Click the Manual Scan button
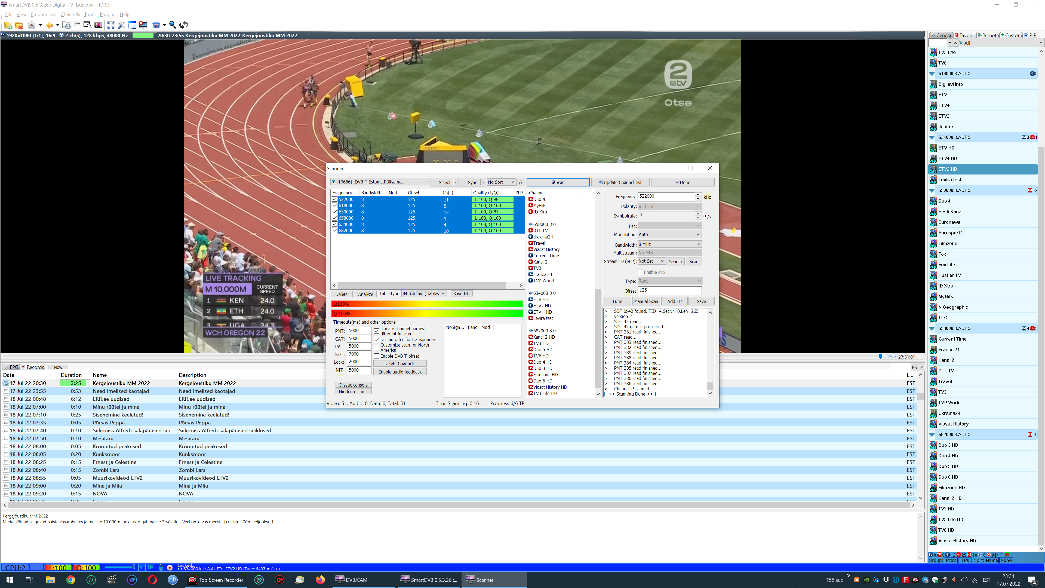Image resolution: width=1045 pixels, height=588 pixels. (646, 302)
